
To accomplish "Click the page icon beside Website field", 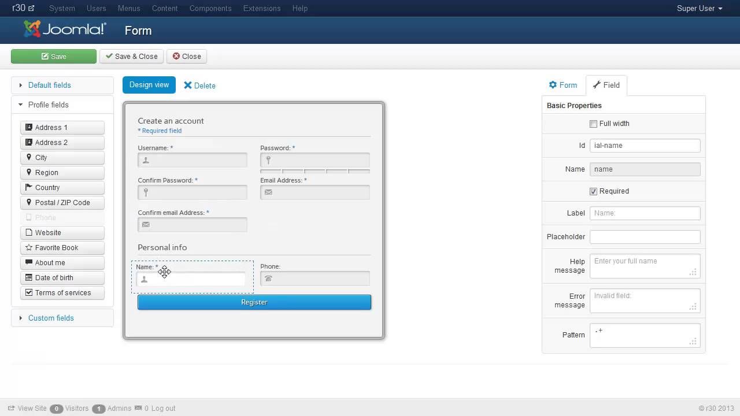I will [x=29, y=232].
